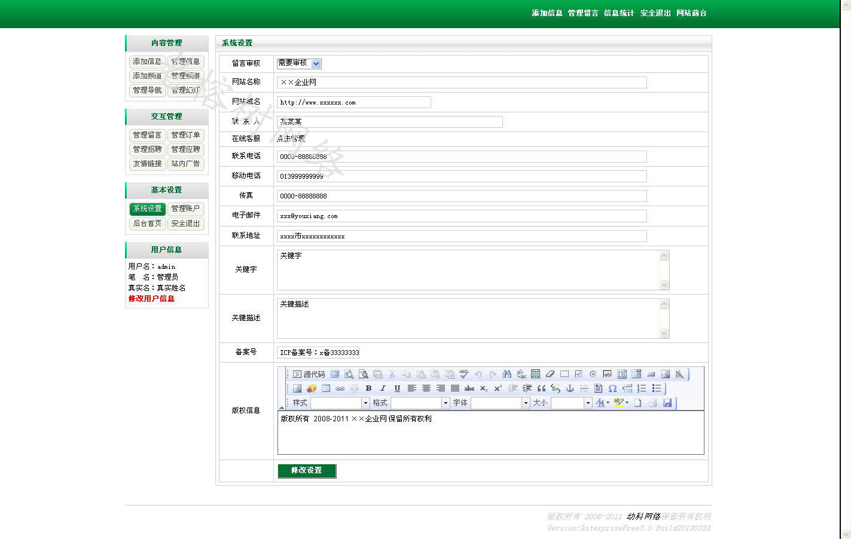Center align text in editor
Viewport: 851px width, 539px height.
click(426, 388)
